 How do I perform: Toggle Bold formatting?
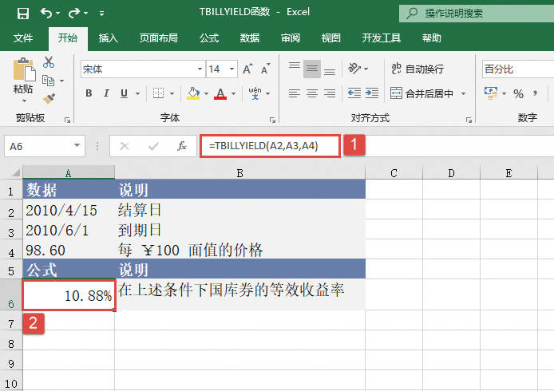click(89, 94)
